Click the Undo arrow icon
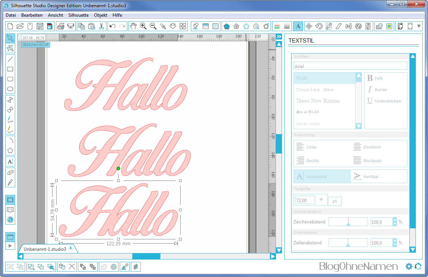Screen dimensions: 428x277 [x=112, y=26]
